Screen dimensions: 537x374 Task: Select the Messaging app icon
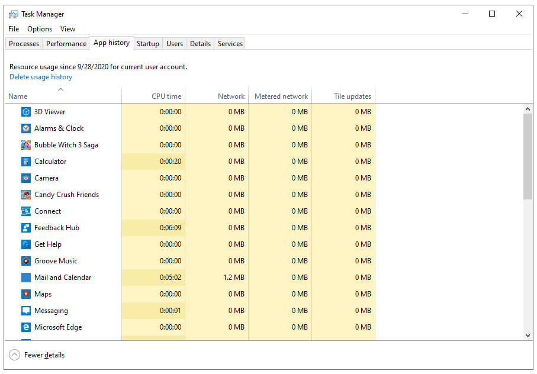point(26,311)
